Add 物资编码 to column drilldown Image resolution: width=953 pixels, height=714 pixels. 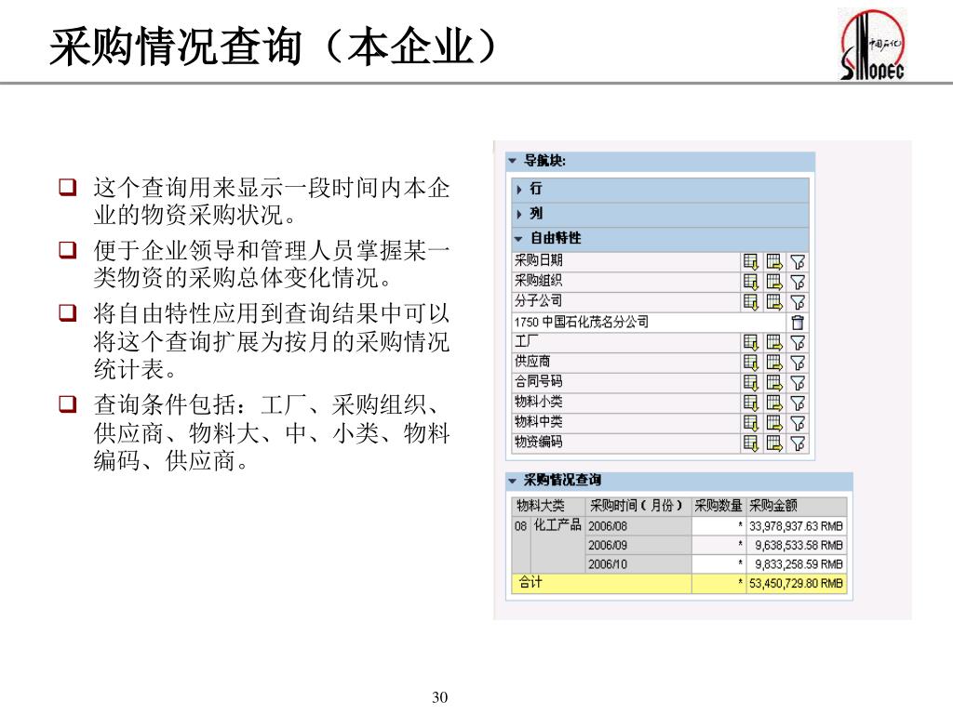774,443
